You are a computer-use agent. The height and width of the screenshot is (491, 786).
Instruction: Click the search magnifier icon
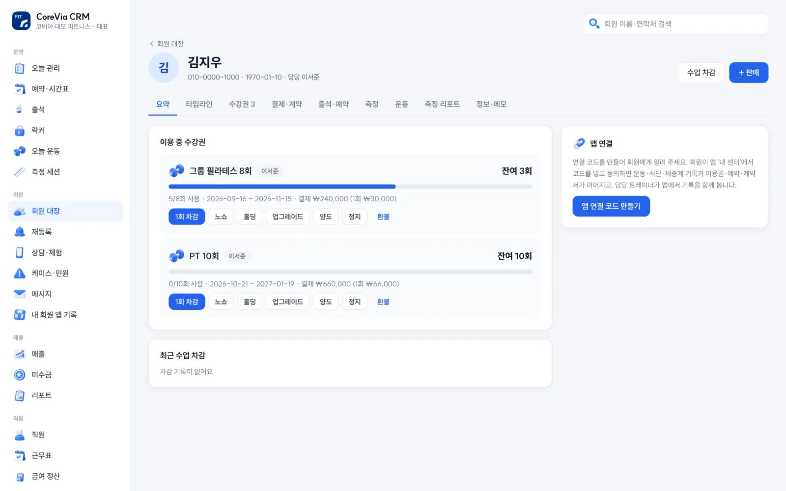[x=594, y=24]
